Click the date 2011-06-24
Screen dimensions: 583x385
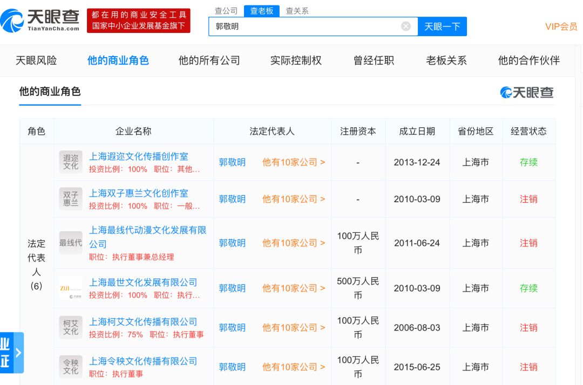click(x=417, y=243)
